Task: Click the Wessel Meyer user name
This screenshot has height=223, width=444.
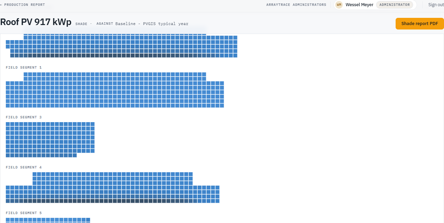Action: click(359, 5)
